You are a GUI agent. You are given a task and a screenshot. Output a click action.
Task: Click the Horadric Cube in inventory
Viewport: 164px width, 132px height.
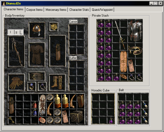(77, 116)
